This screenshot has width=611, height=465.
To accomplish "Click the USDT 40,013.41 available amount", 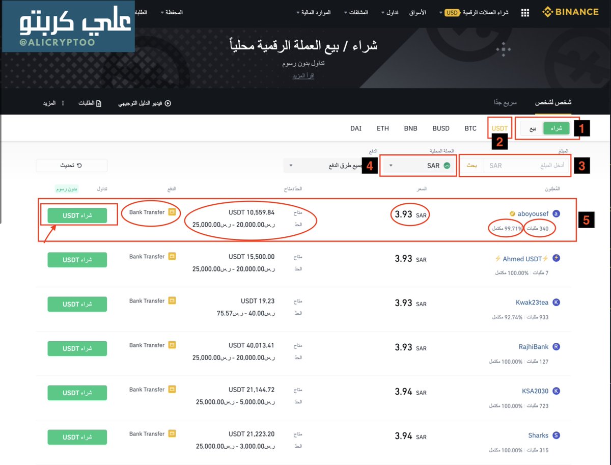I will point(252,345).
